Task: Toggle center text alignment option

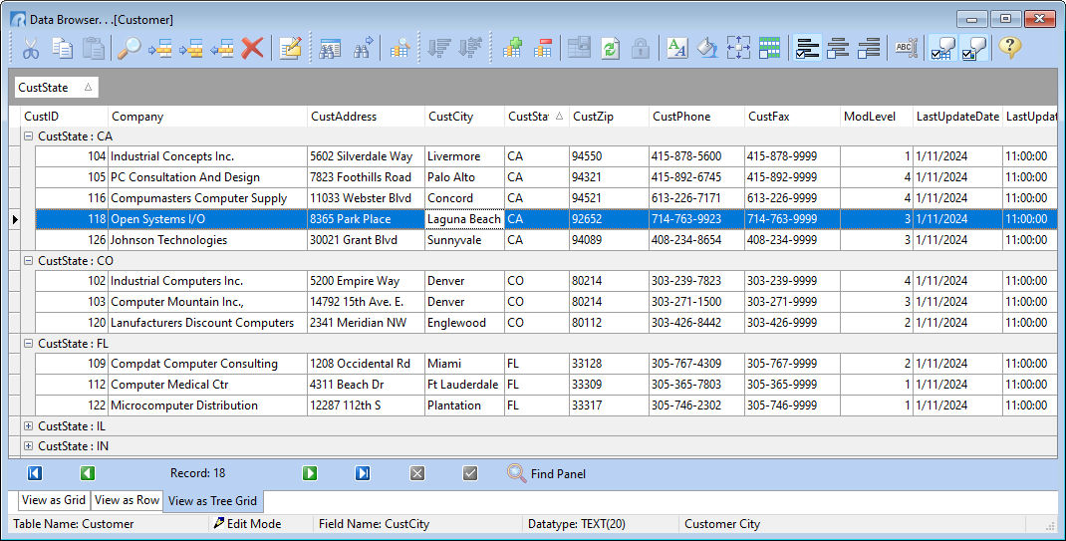Action: [838, 48]
